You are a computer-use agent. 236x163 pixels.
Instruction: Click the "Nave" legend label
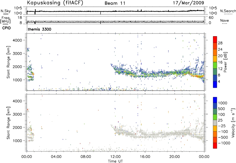(224, 21)
